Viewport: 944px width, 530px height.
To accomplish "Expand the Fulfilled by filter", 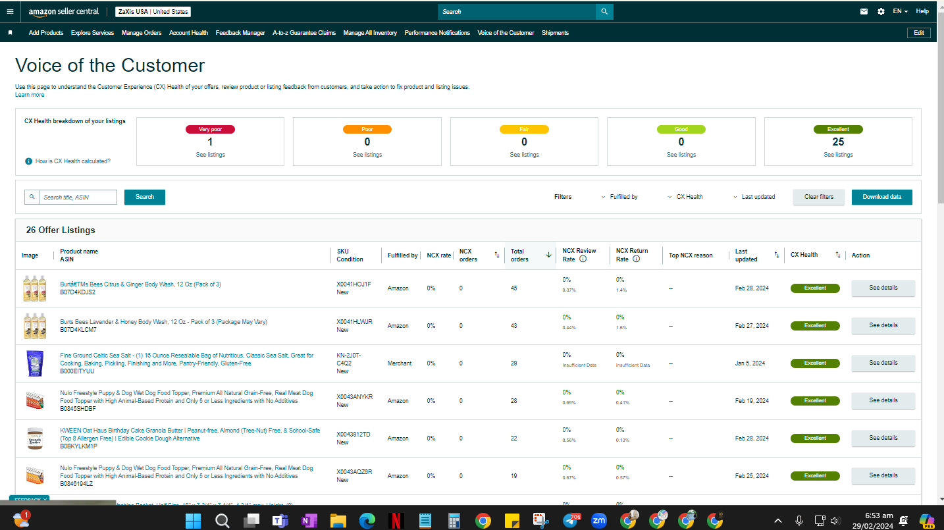I will [619, 197].
